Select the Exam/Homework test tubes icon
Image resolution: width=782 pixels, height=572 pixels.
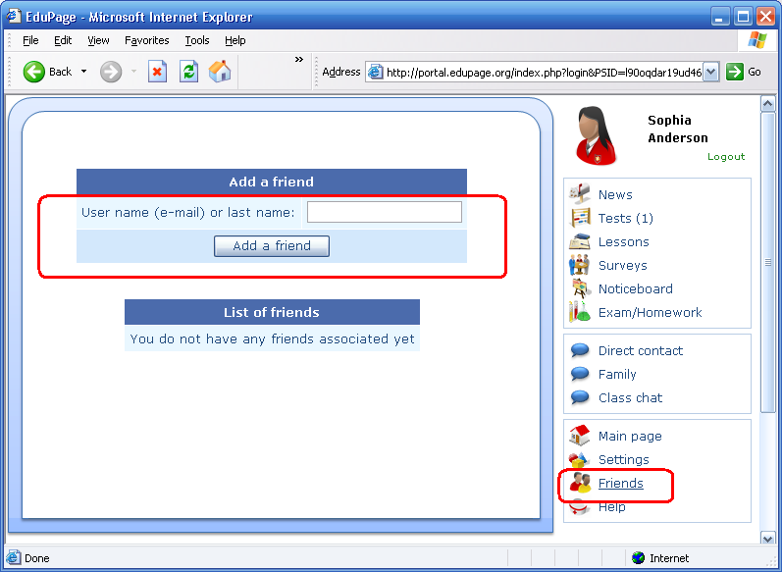(580, 312)
